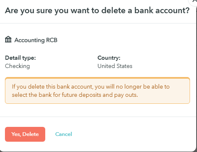Click the Detail type label

pos(21,58)
